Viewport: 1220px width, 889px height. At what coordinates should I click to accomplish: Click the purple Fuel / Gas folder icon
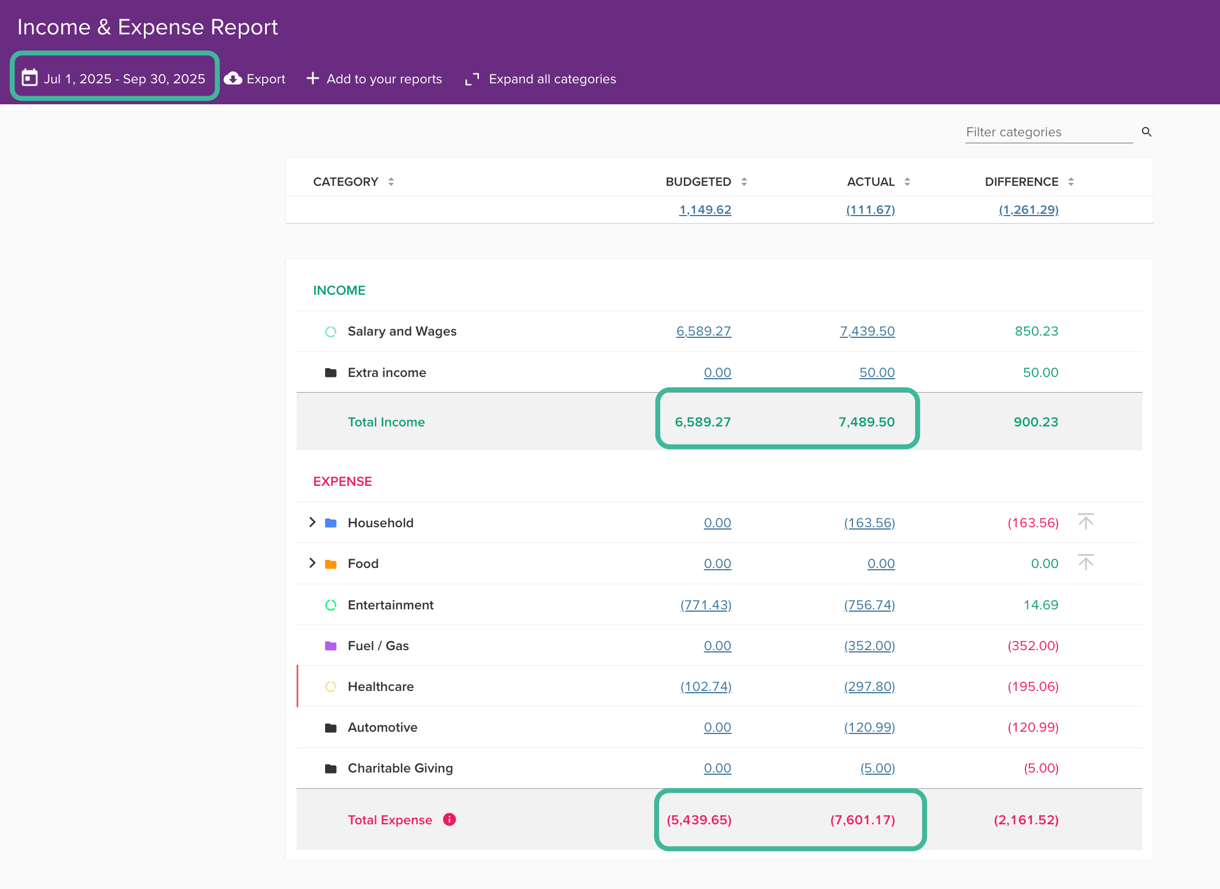[x=330, y=645]
